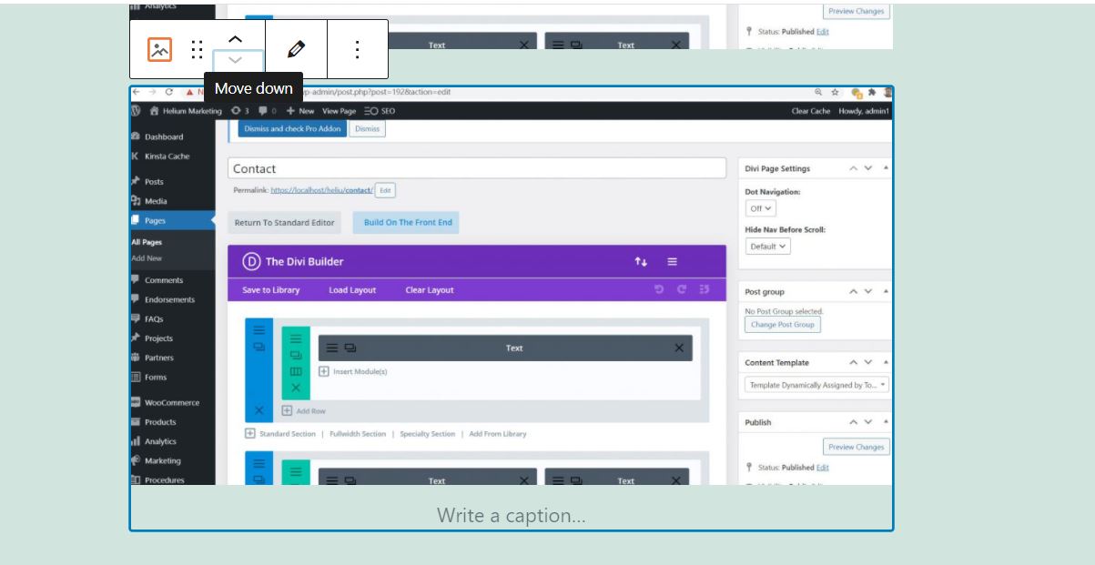The image size is (1095, 565).
Task: Click the Image block type icon in toolbar
Action: 159,49
